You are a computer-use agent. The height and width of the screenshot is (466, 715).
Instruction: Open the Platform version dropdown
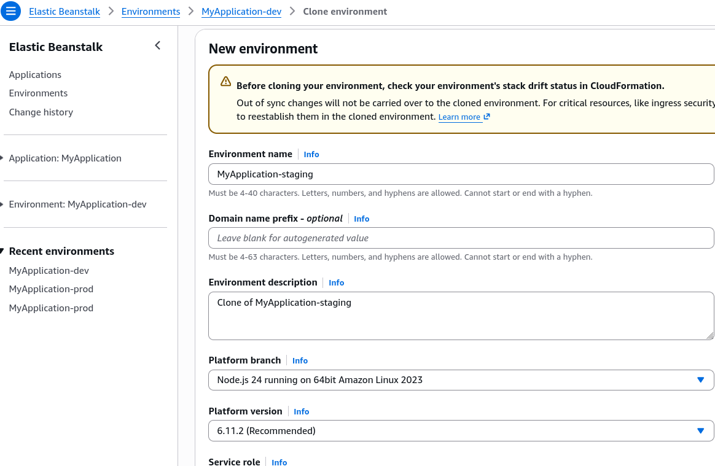pyautogui.click(x=461, y=431)
